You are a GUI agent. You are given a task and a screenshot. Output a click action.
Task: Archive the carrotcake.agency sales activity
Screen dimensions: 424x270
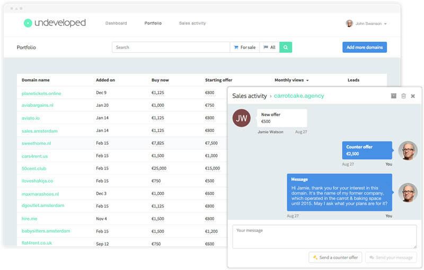coord(393,96)
